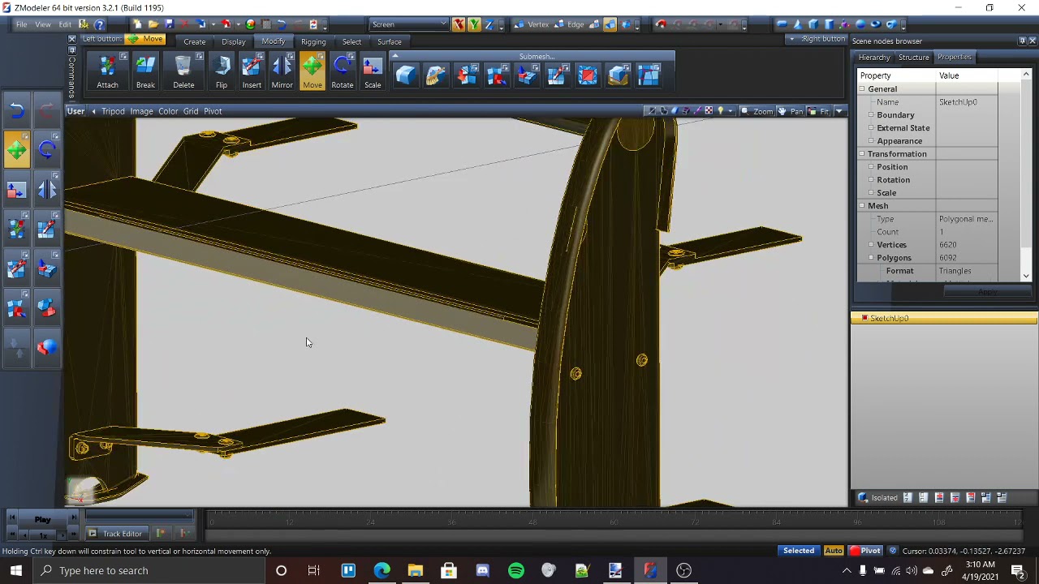Select the Insert tool
Screen dimensions: 1039x584
pyautogui.click(x=252, y=72)
